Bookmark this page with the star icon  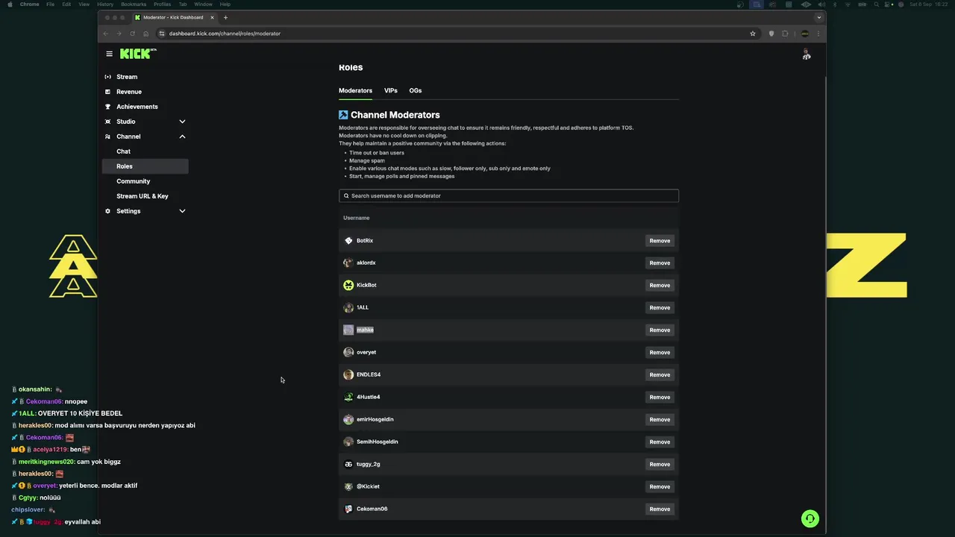753,34
